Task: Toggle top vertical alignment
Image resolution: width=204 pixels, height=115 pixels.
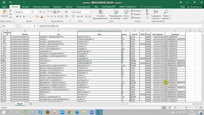Action: pos(48,12)
